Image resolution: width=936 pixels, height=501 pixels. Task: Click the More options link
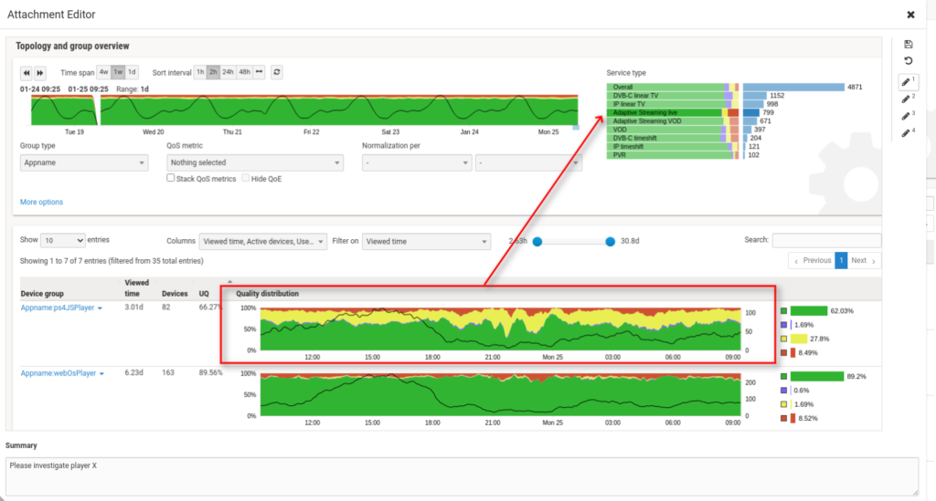[x=41, y=202]
